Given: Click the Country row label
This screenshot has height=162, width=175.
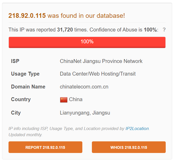Looking at the screenshot, I should [x=21, y=99].
